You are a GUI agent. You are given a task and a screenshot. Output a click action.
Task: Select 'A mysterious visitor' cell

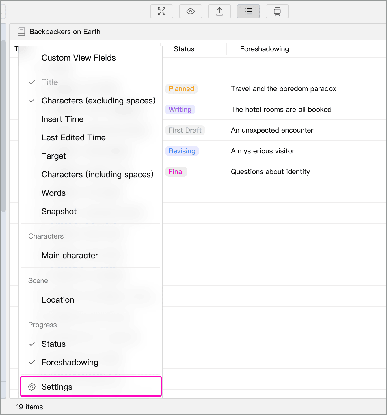[263, 151]
